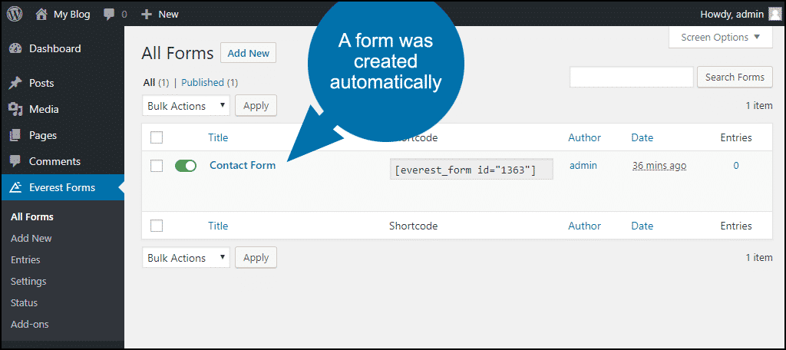Sort by Date in table footer
This screenshot has height=350, width=786.
642,226
